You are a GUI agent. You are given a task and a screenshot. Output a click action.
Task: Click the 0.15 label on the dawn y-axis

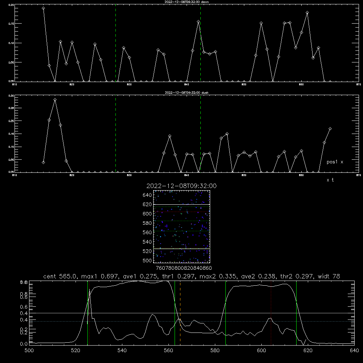11,24
